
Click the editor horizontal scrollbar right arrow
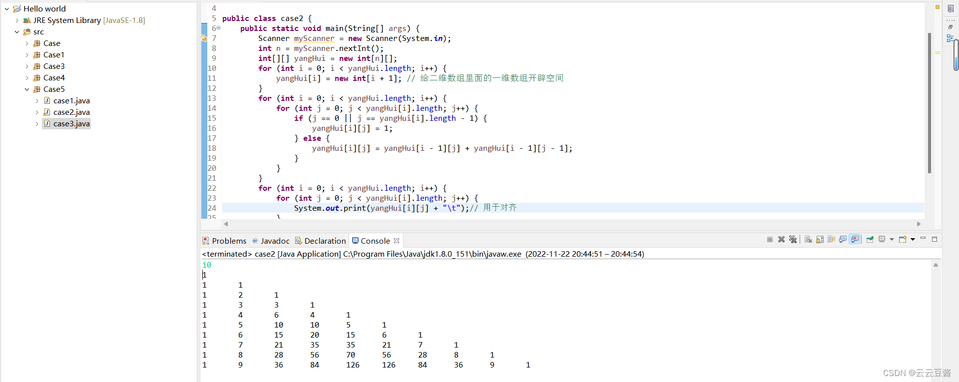tap(919, 224)
